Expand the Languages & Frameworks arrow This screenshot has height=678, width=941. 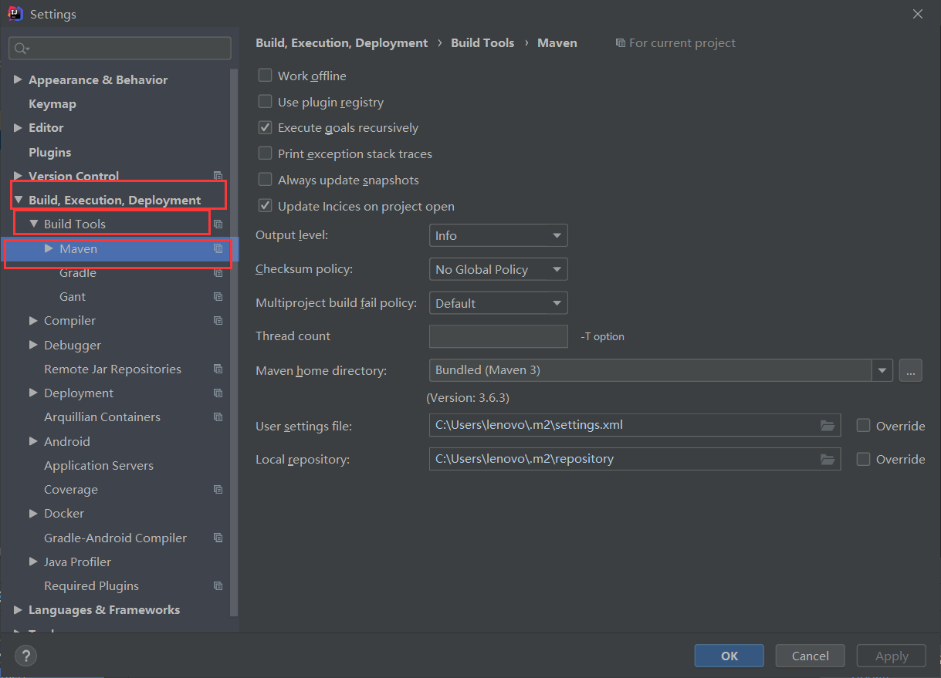[18, 610]
